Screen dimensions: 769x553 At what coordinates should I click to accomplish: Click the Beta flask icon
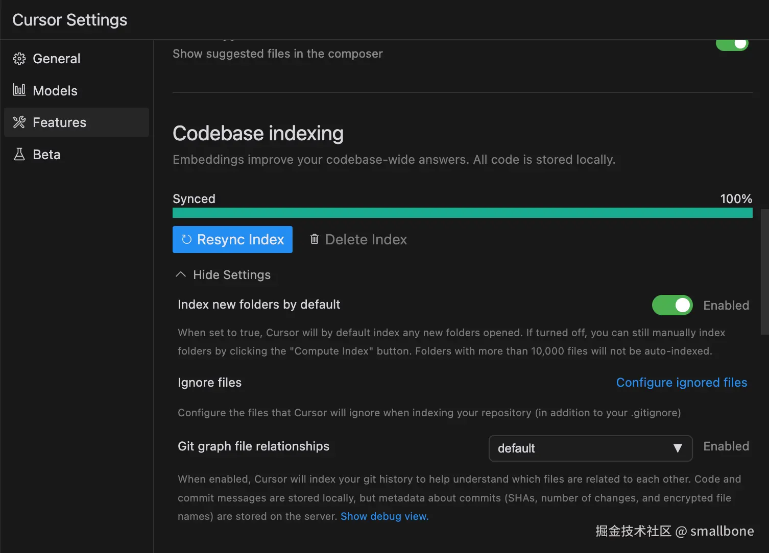[19, 154]
